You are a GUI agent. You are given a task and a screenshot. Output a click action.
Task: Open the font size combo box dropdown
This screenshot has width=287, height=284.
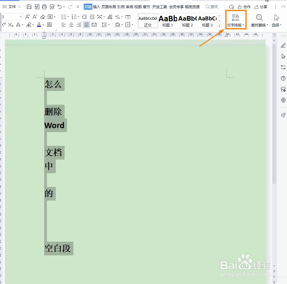(21, 17)
